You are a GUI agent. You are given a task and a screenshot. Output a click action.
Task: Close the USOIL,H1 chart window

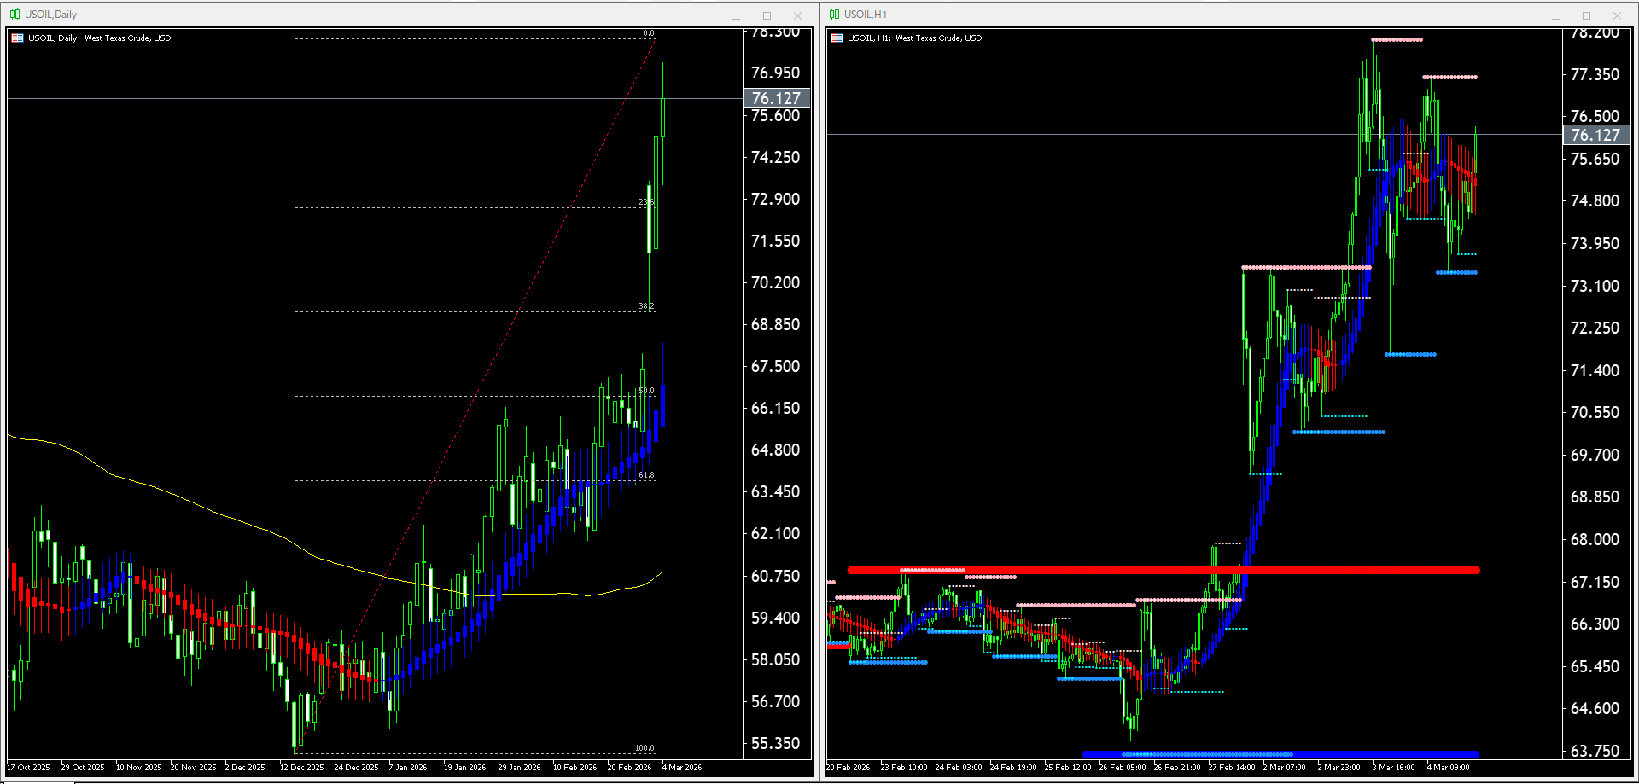pyautogui.click(x=1617, y=15)
